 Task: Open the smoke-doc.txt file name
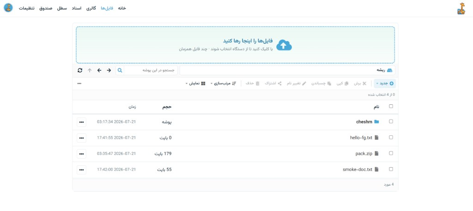(358, 169)
